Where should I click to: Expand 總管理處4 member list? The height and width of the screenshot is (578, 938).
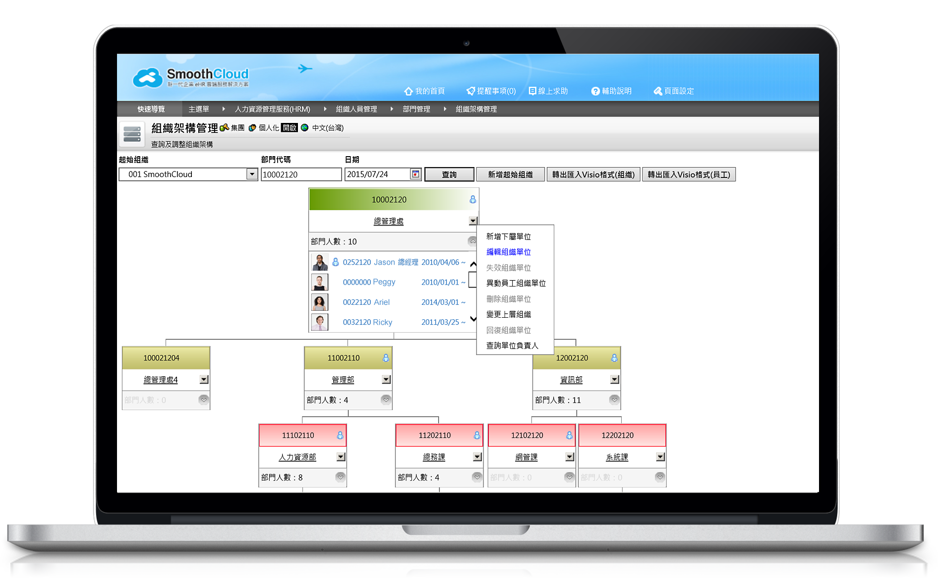tap(204, 400)
